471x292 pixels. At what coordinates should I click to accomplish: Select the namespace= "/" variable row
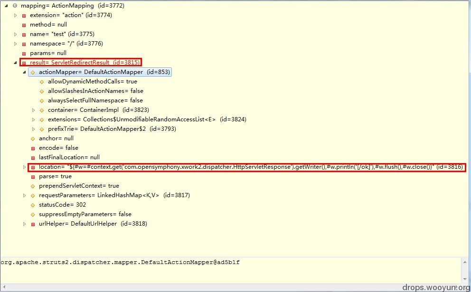click(x=66, y=44)
